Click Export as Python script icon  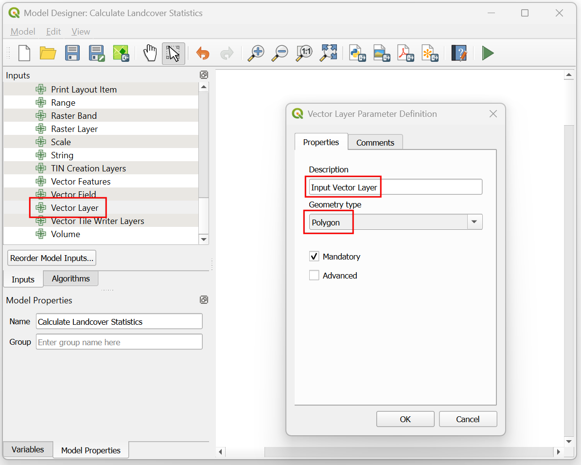coord(357,53)
